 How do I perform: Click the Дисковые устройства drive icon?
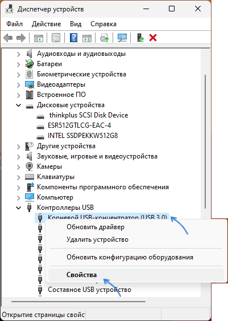tap(30, 106)
